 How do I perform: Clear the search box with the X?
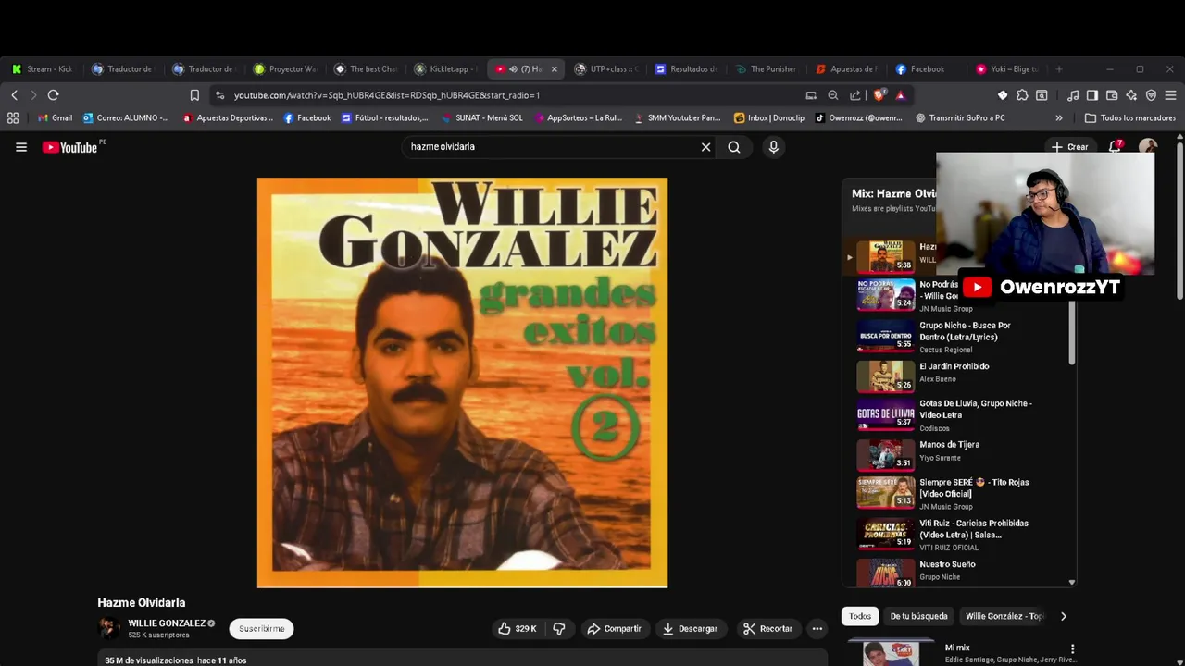tap(705, 147)
